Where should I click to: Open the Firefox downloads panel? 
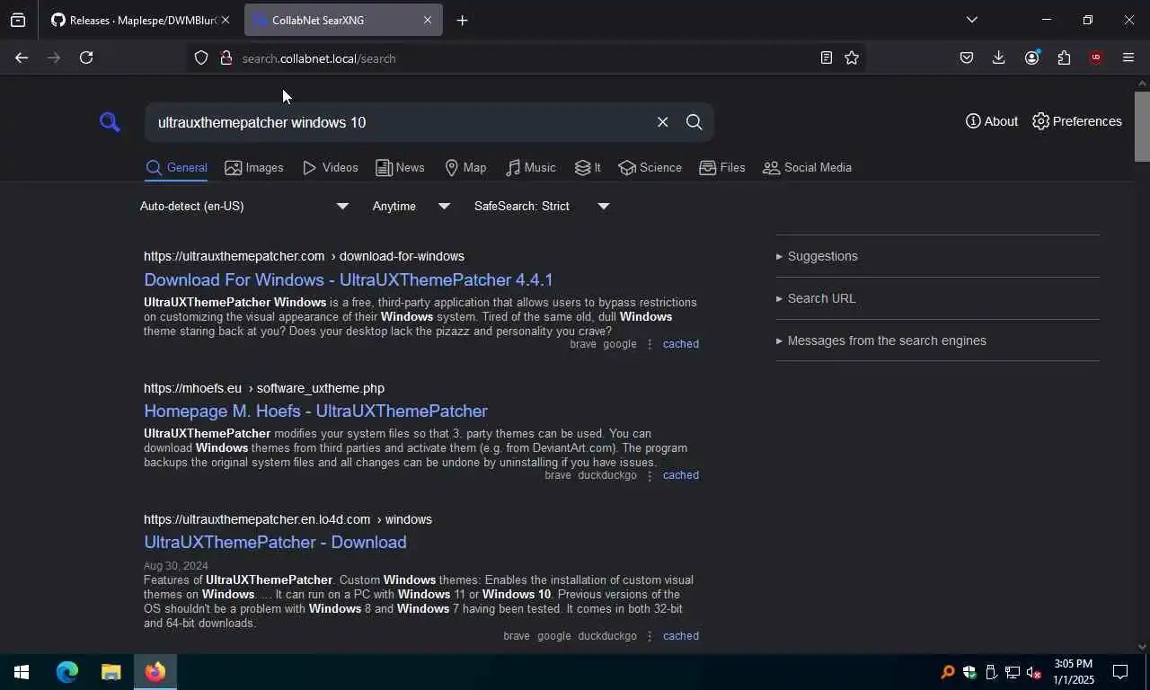click(x=998, y=57)
